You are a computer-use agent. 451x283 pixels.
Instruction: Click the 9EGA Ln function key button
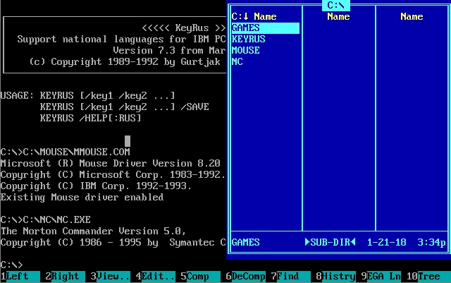point(381,277)
